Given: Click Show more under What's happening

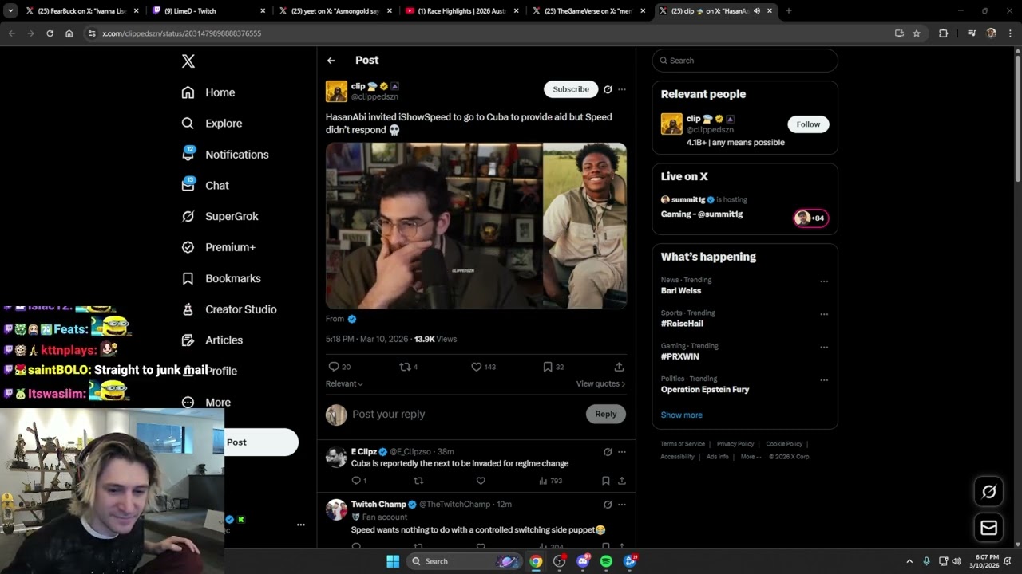Looking at the screenshot, I should 682,415.
